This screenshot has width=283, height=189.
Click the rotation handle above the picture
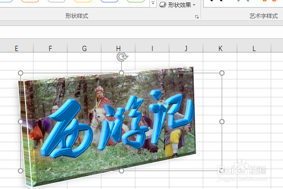(x=122, y=57)
